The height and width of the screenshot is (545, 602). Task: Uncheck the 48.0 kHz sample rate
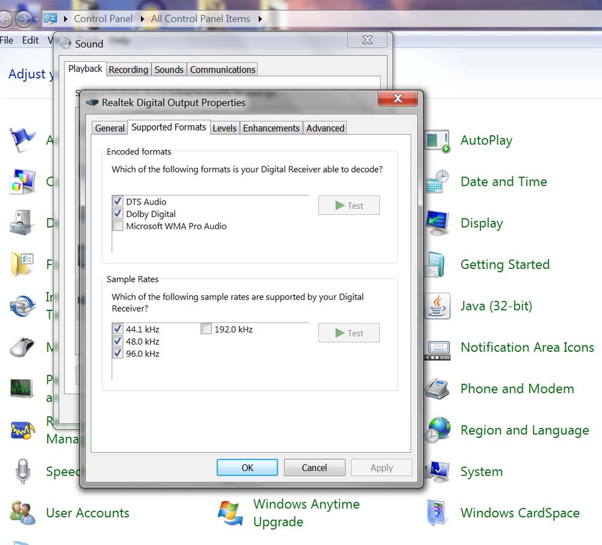pos(118,341)
